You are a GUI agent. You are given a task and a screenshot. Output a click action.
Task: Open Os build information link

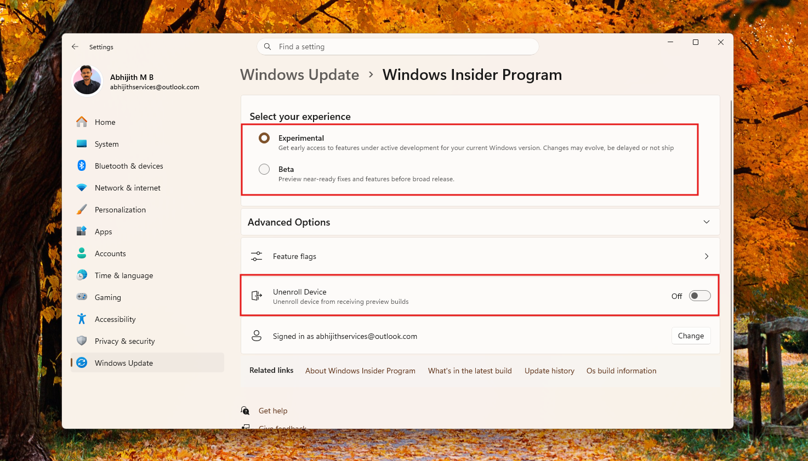[621, 371]
